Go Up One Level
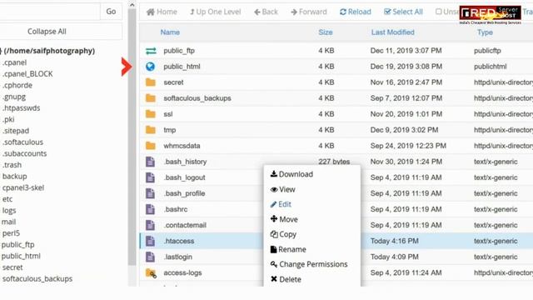 coord(215,12)
